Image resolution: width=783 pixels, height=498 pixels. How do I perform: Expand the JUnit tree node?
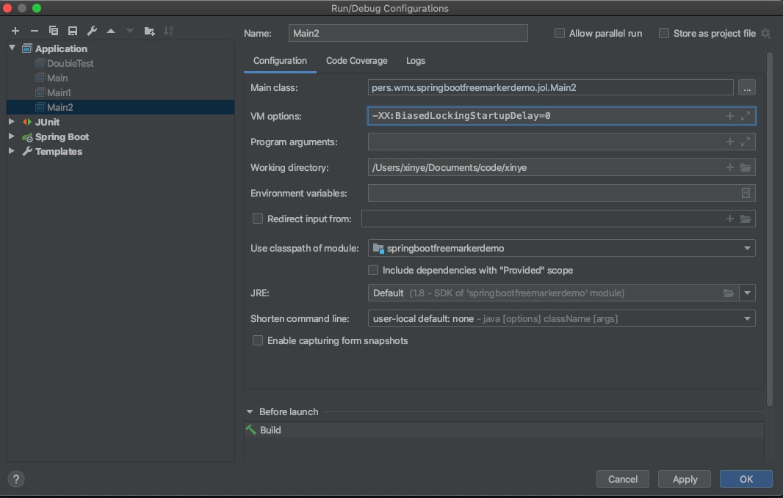click(12, 122)
